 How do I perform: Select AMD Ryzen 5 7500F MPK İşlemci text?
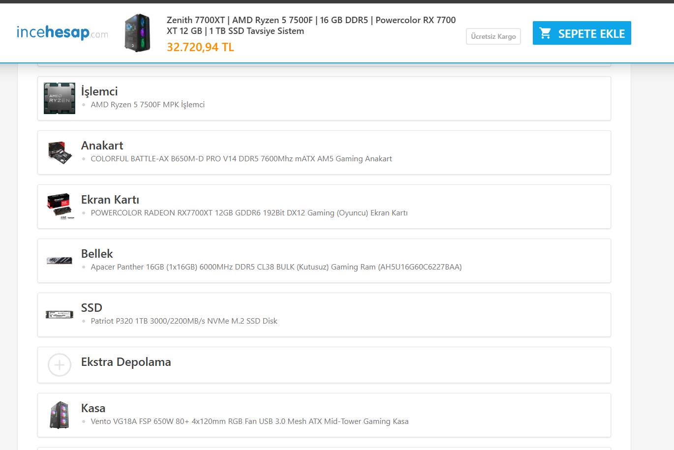[x=148, y=105]
